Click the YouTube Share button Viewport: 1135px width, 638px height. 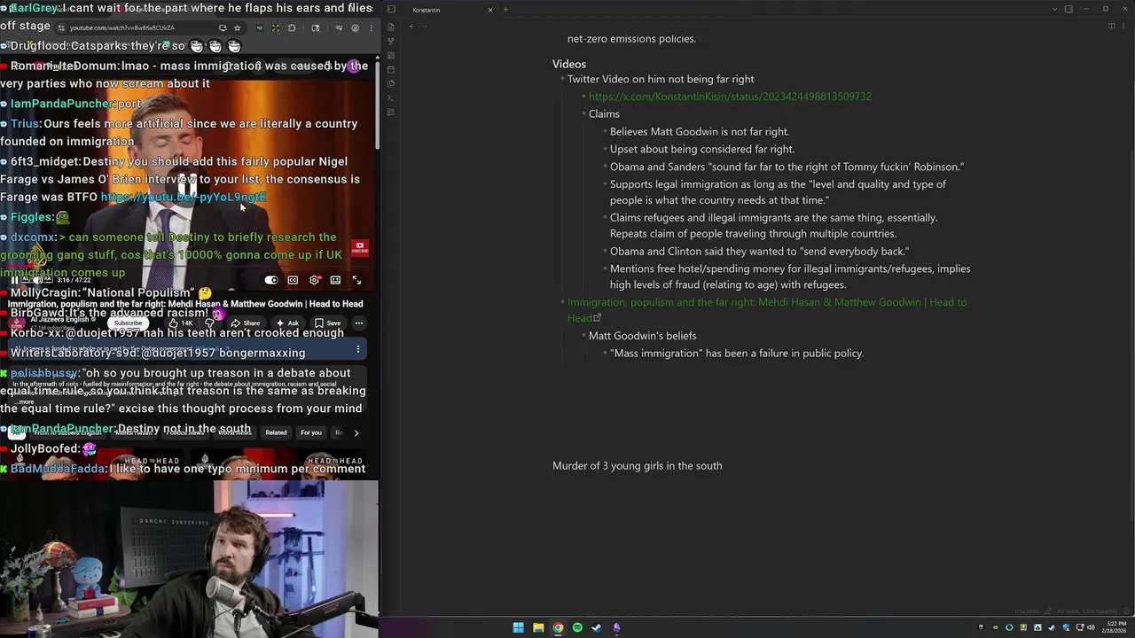click(x=247, y=323)
